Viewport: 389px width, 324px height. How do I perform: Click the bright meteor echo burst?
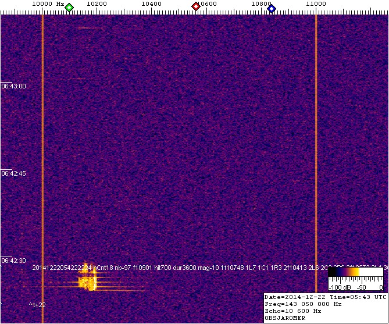pyautogui.click(x=88, y=282)
